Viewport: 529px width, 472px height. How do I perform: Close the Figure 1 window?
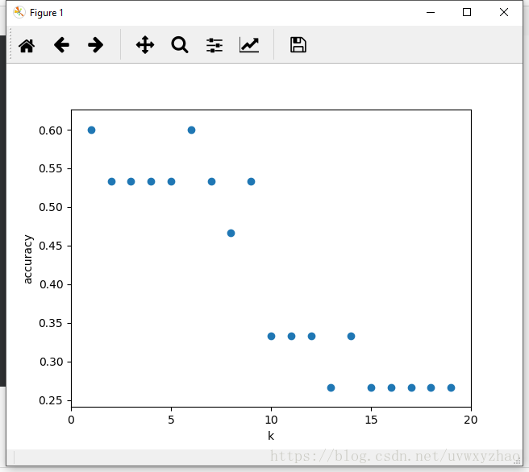click(504, 12)
